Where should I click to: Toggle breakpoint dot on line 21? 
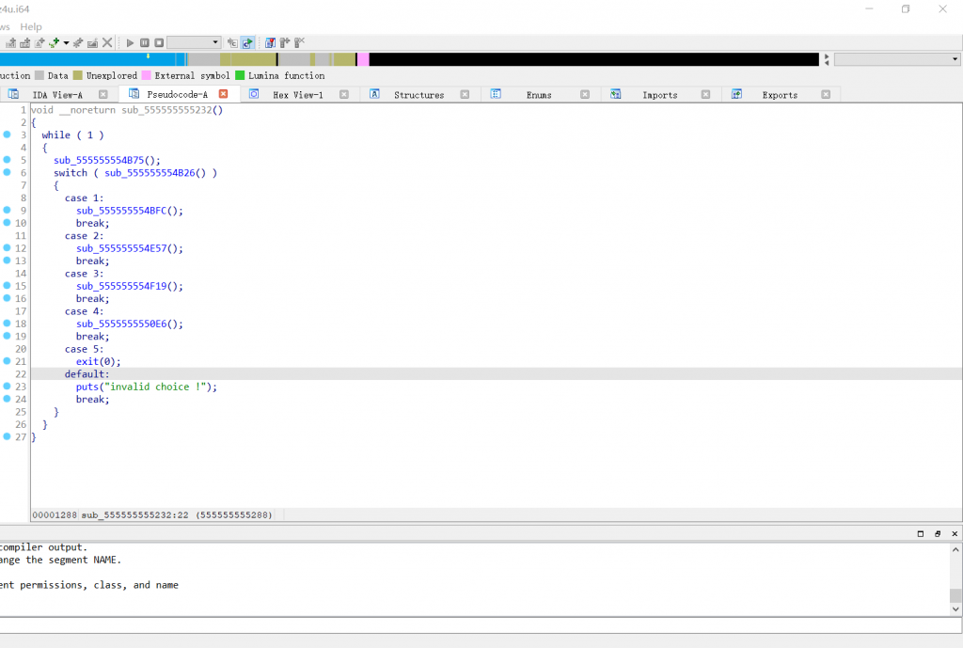(7, 361)
